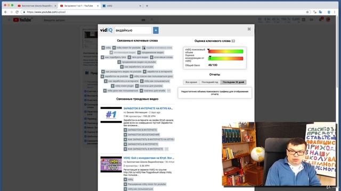The image size is (341, 191).
Task: Click the vidIQ search volume gradient bar
Action: (x=225, y=51)
